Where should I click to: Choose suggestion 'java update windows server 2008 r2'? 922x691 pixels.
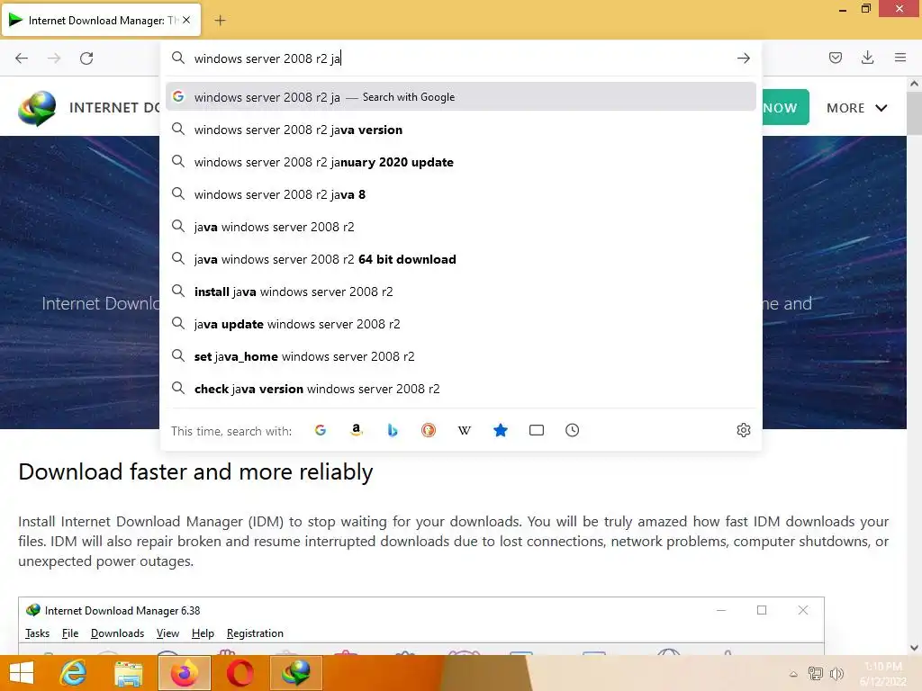click(x=461, y=324)
